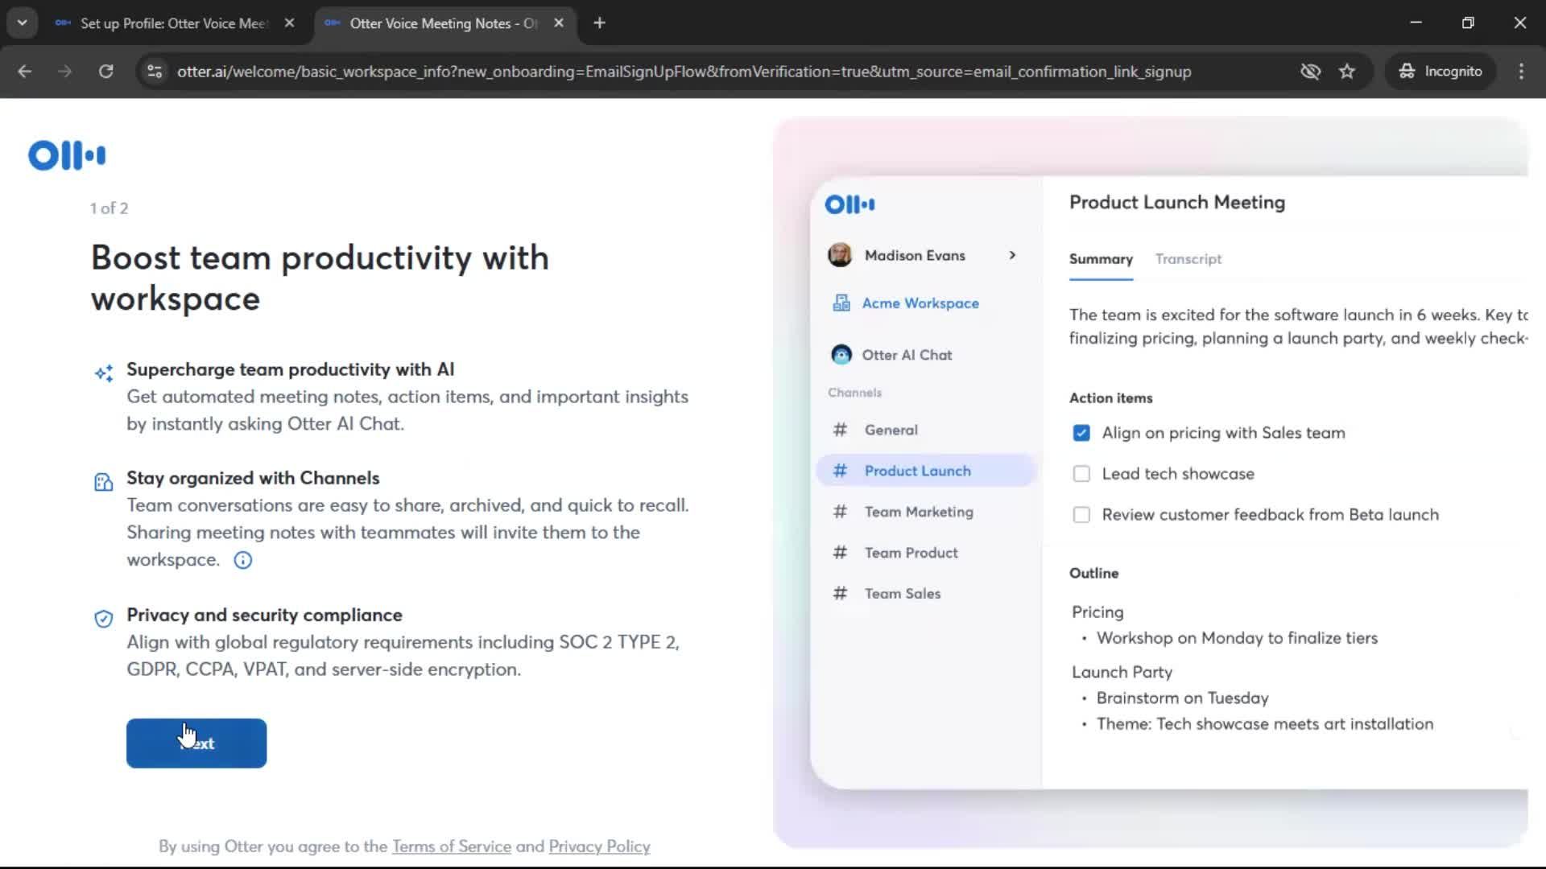Click the Incognito indicator button
This screenshot has height=869, width=1546.
click(x=1440, y=72)
